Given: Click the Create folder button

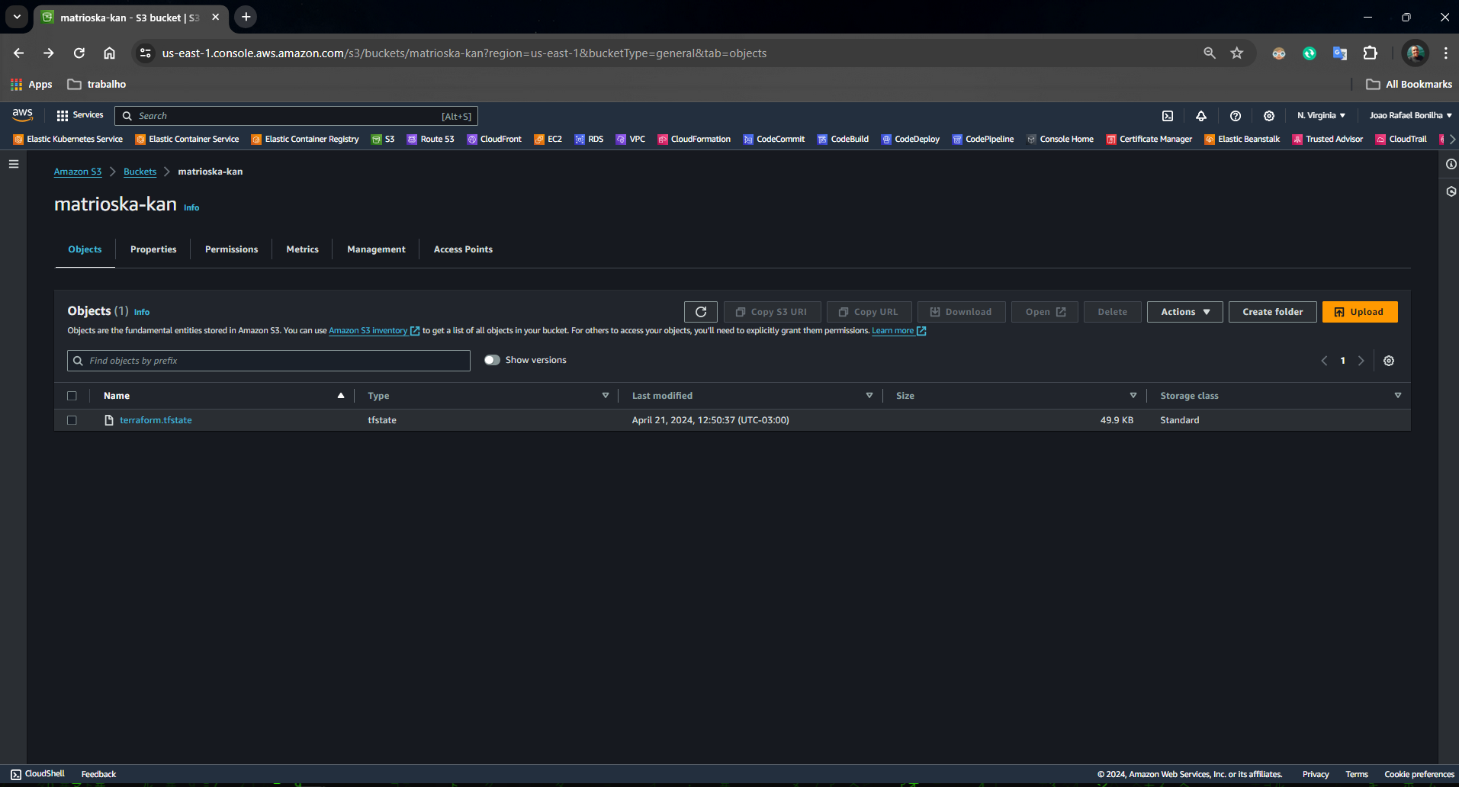Looking at the screenshot, I should point(1273,312).
